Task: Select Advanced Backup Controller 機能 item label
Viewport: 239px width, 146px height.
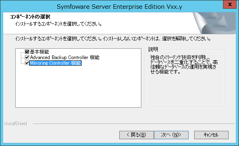Action: coord(65,57)
